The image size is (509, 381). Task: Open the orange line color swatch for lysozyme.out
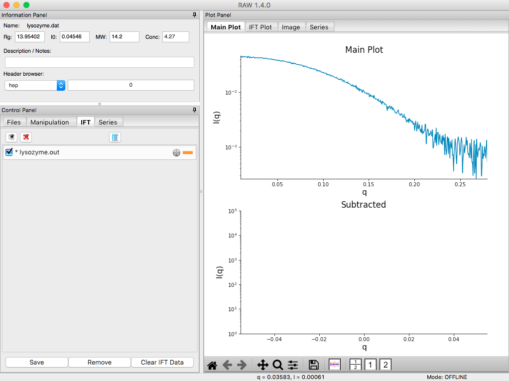(x=188, y=152)
